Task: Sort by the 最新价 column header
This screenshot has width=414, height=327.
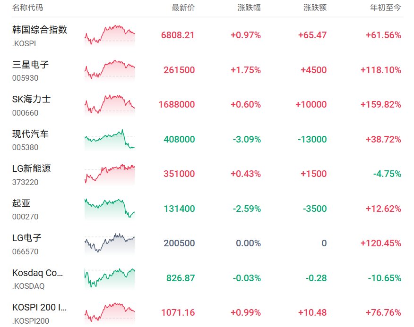Action: [x=183, y=8]
